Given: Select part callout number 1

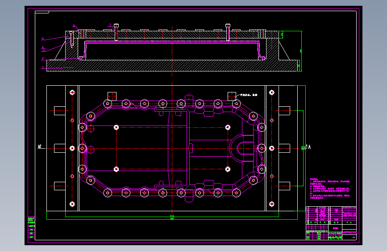Looking at the screenshot, I should [43, 67].
